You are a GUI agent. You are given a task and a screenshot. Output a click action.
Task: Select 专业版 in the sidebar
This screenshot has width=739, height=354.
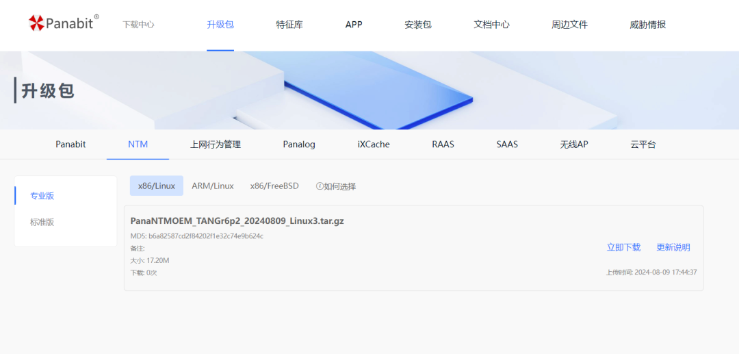click(42, 196)
